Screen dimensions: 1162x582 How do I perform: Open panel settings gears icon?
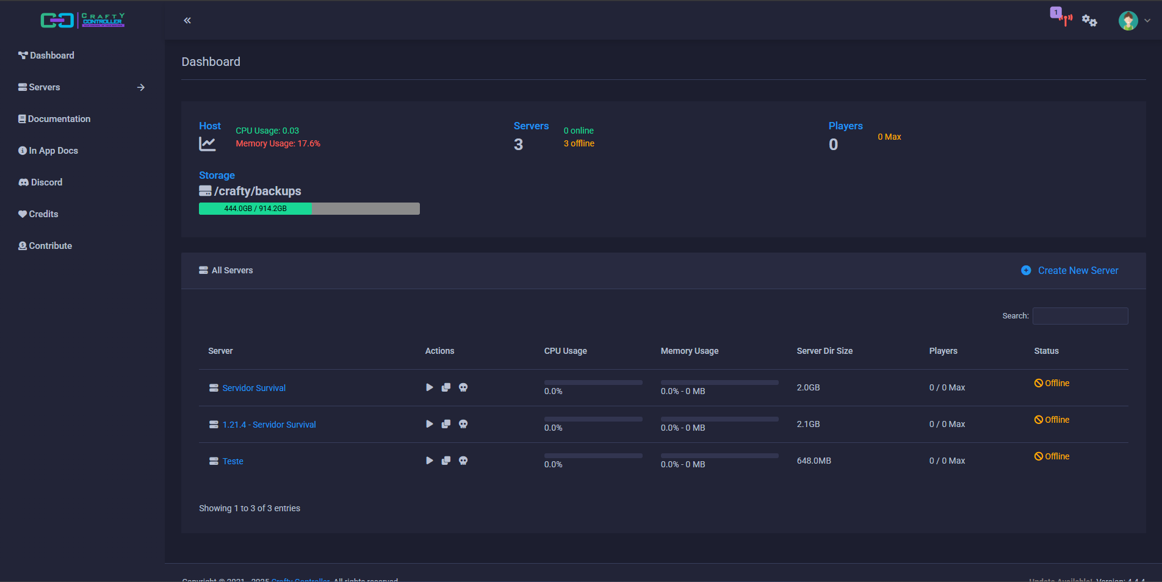(1089, 21)
